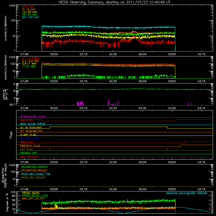This screenshot has height=216, width=216.
Task: Click the 02:15 tick under the GOES panel
Action: pyautogui.click(x=83, y=108)
